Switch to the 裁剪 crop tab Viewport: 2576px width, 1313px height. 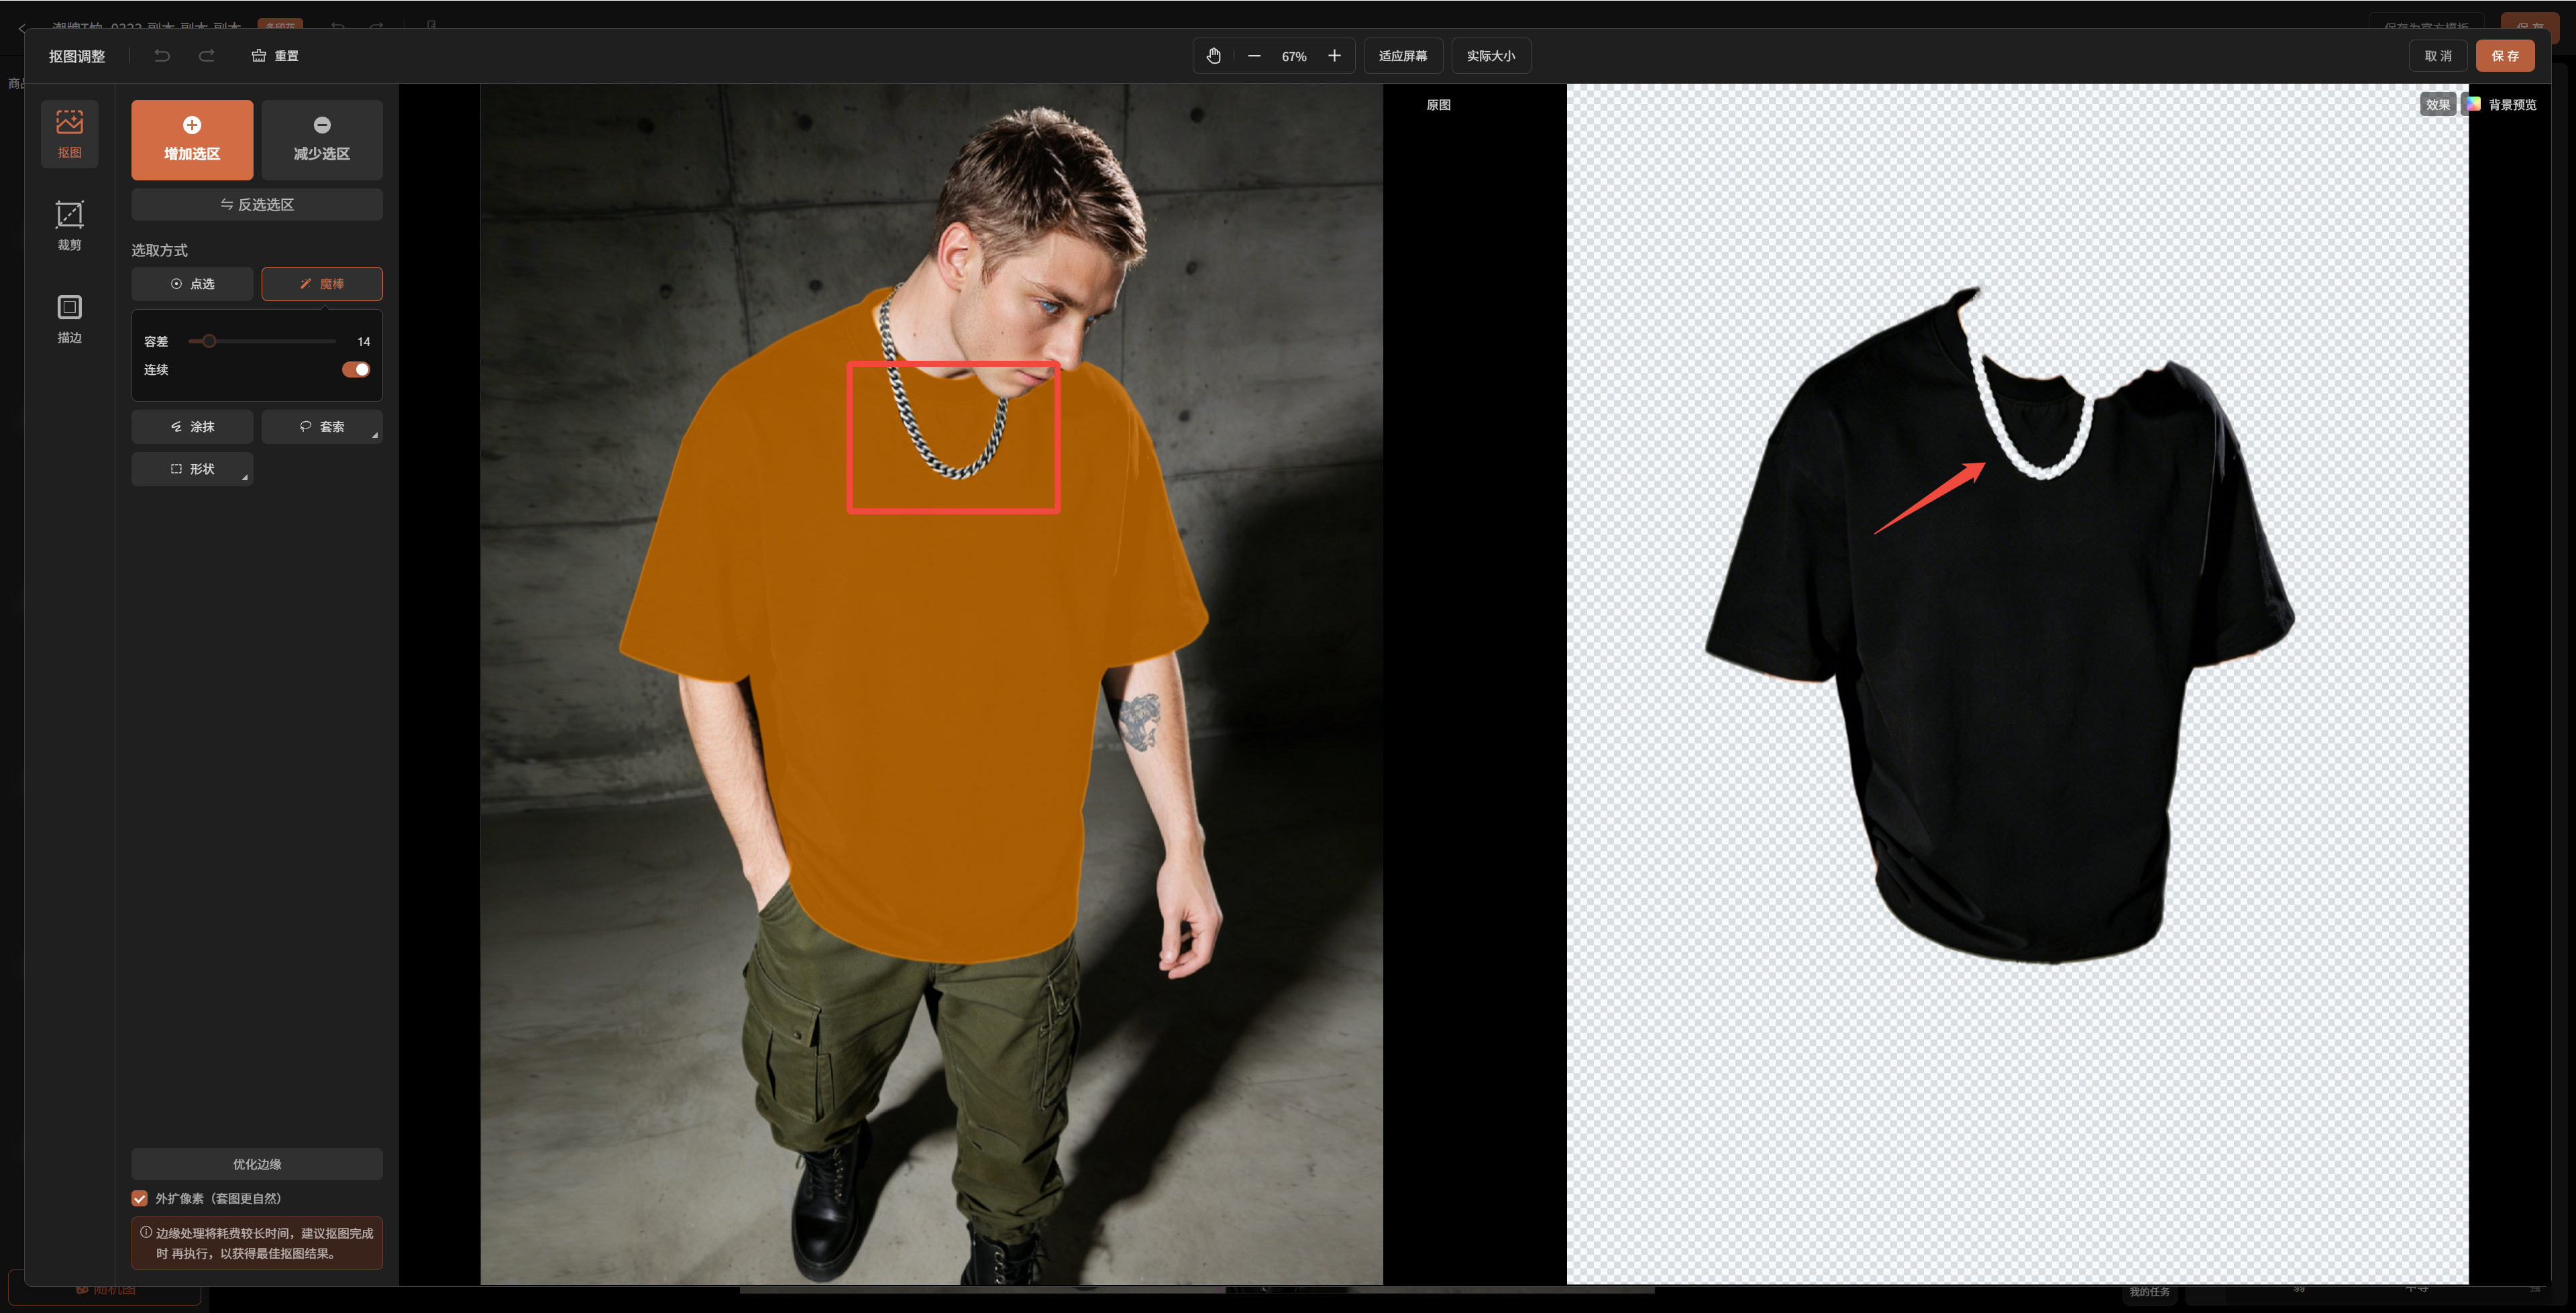pos(70,226)
